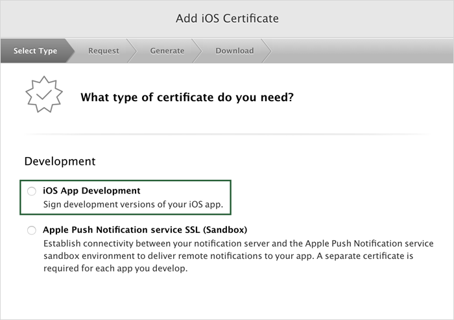The width and height of the screenshot is (454, 320).
Task: Open the Generate step
Action: [x=167, y=51]
